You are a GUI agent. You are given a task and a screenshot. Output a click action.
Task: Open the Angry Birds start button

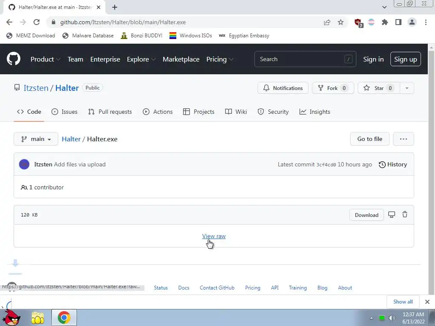click(x=12, y=317)
